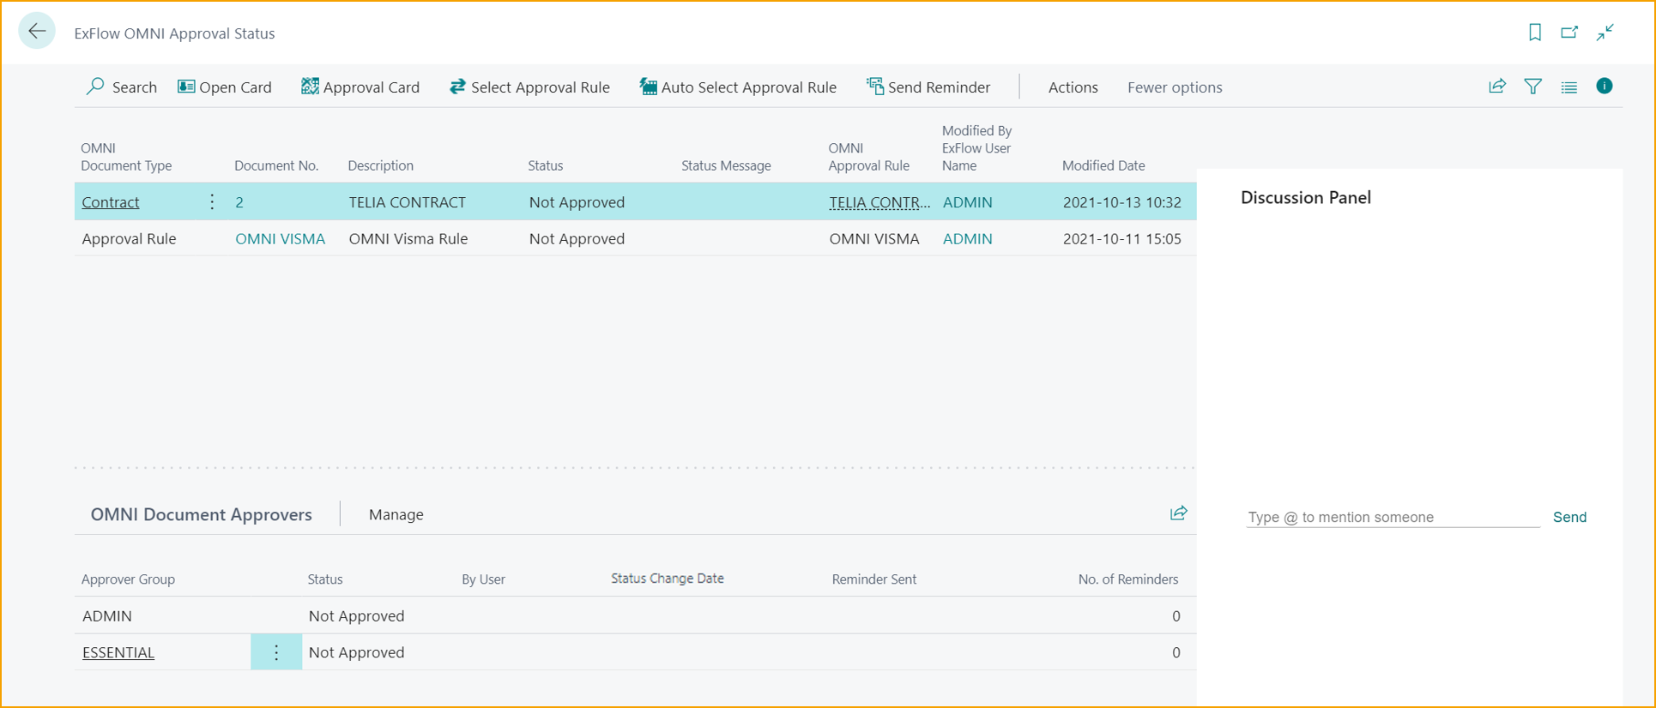1656x708 pixels.
Task: Select Not Approved status of ESSENTIAL row
Action: tap(356, 652)
